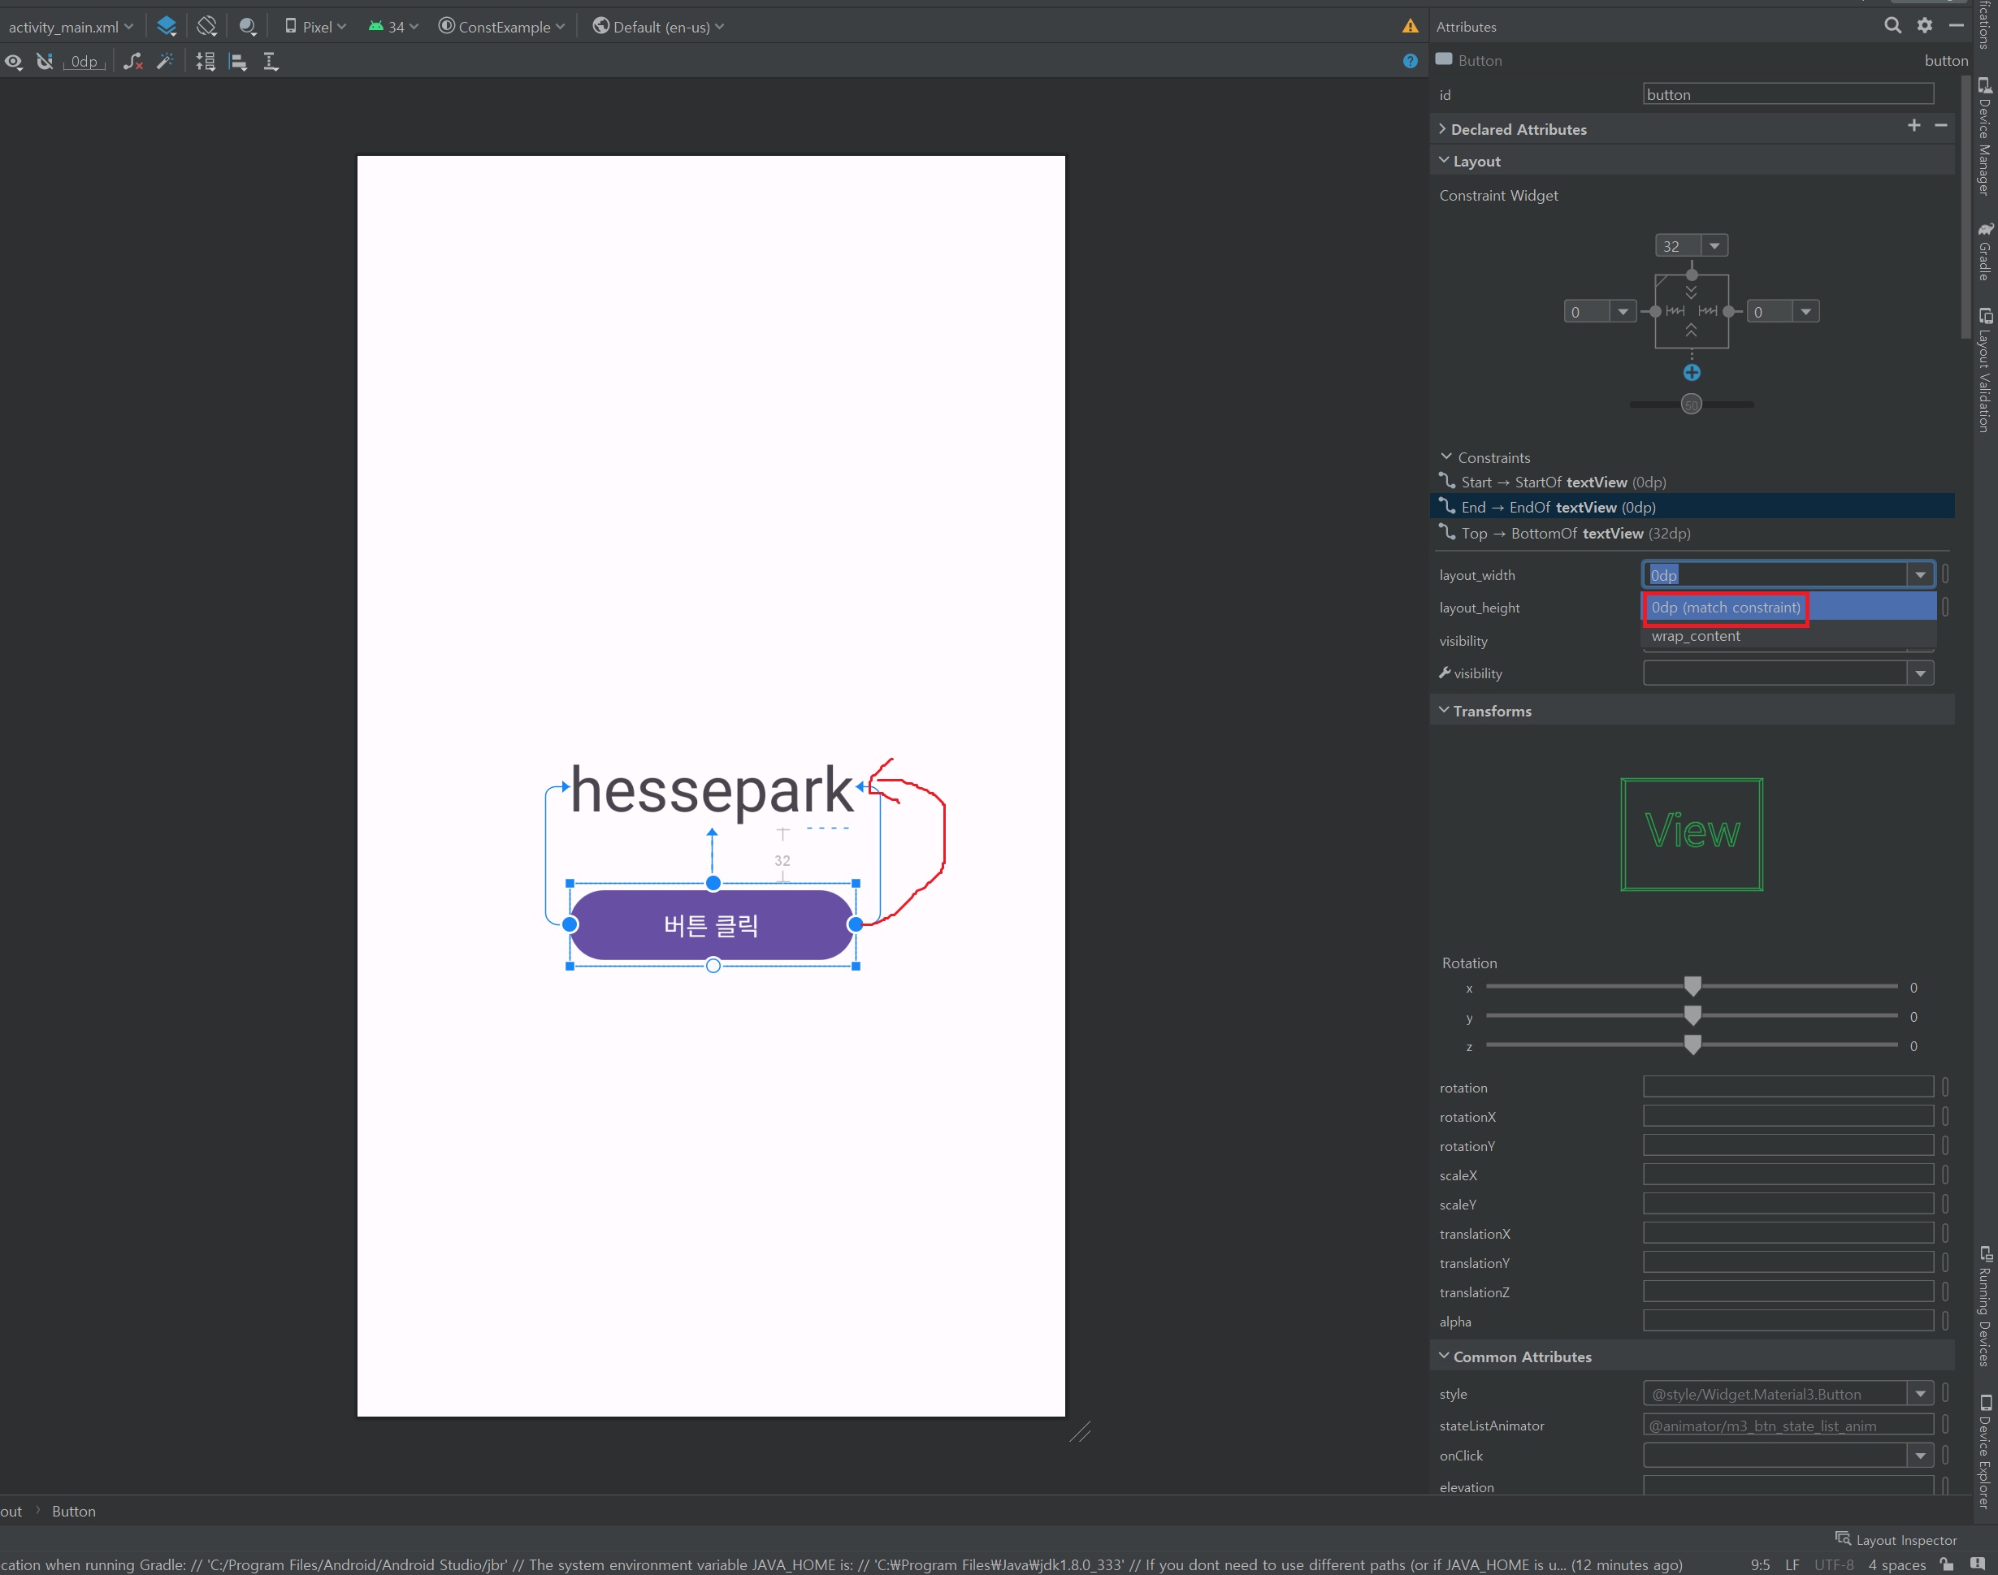Click the Clear All Constraints icon
Screen dimensions: 1998x1575
(132, 62)
